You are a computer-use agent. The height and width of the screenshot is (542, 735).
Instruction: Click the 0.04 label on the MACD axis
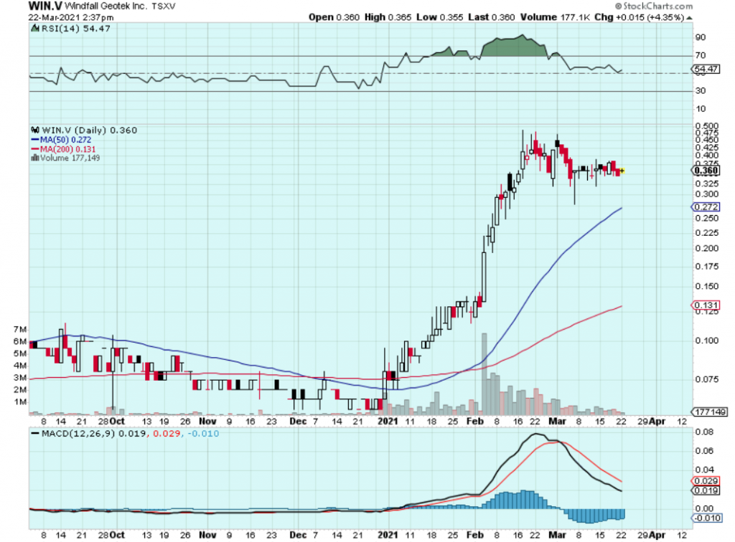pos(705,470)
